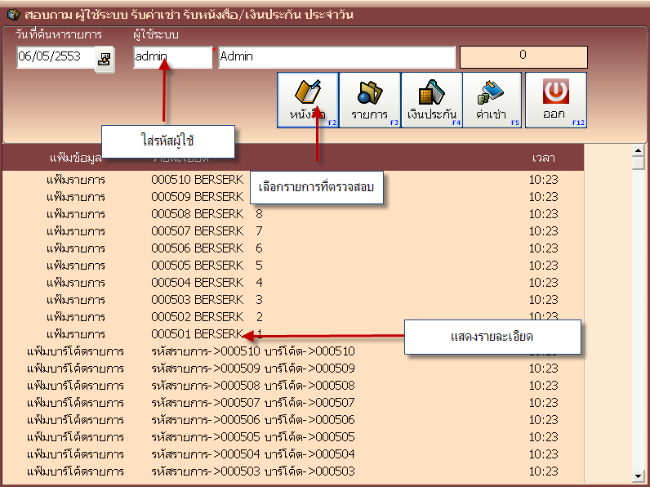This screenshot has width=650, height=487.
Task: Select the เงินประกัน (F4) deposit button
Action: coord(431,100)
